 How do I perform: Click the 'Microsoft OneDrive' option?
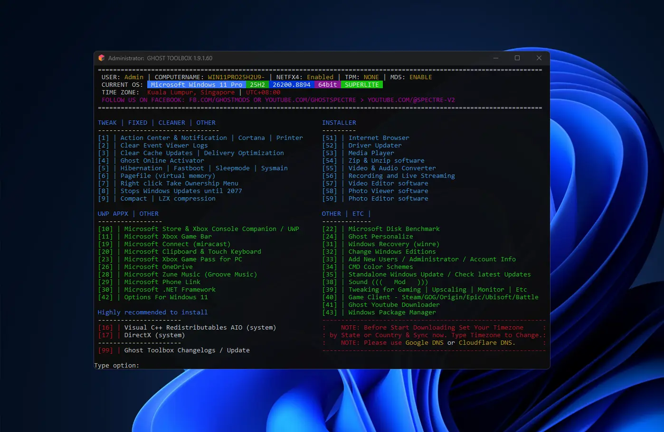[159, 267]
